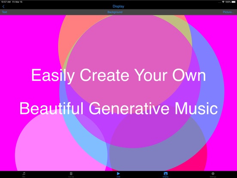The width and height of the screenshot is (237, 178).
Task: Tap the battery indicator in status bar
Action: [x=234, y=2]
